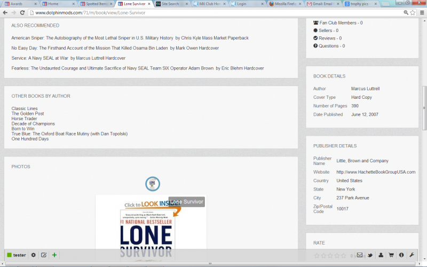This screenshot has width=427, height=267.
Task: Open the zoom magnifier in the address bar
Action: click(x=406, y=12)
